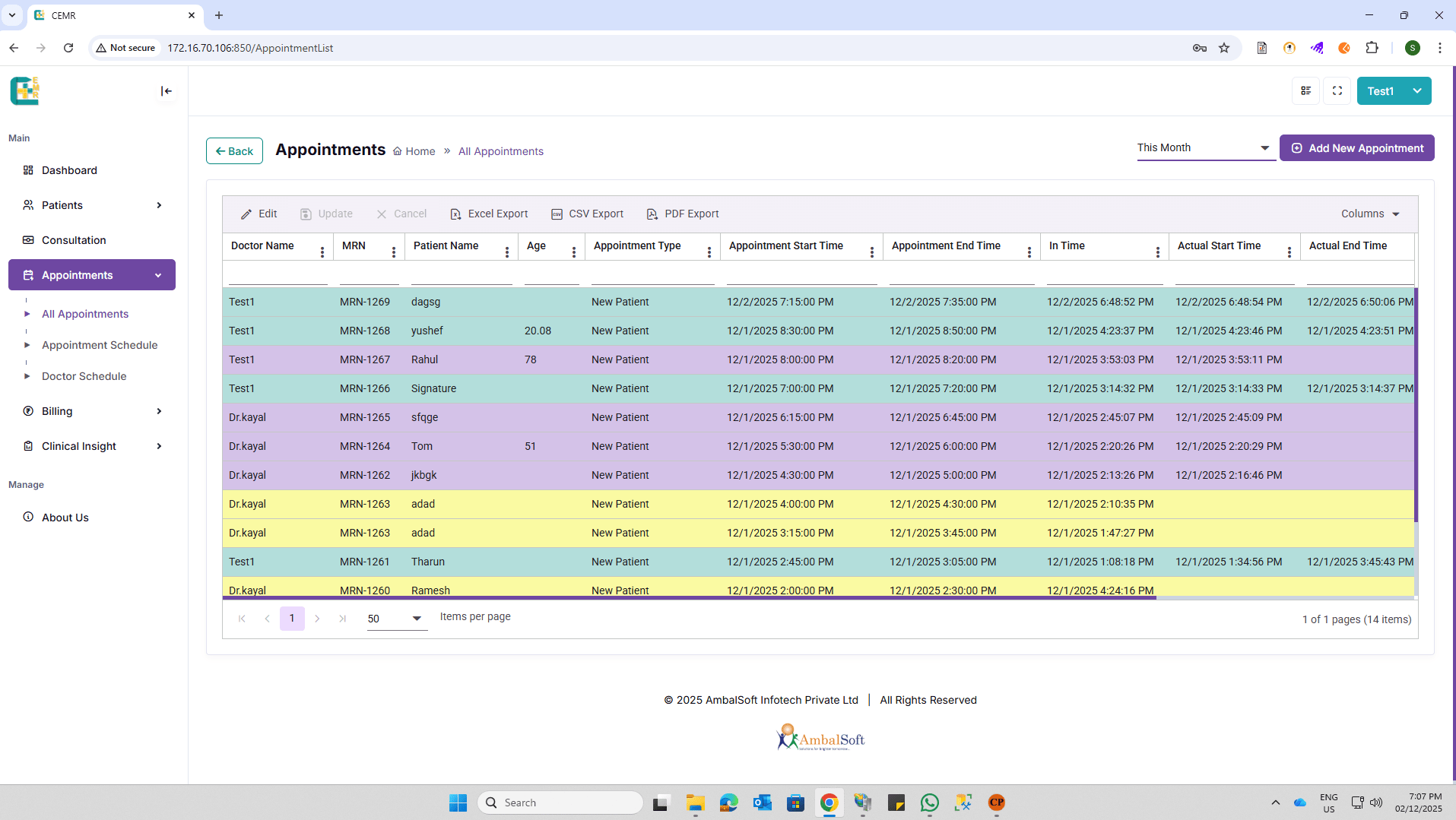Open the Windows Start menu
1456x820 pixels.
point(458,803)
